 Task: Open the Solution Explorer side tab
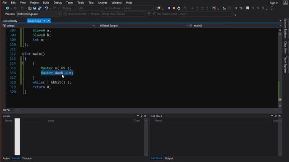(x=285, y=28)
